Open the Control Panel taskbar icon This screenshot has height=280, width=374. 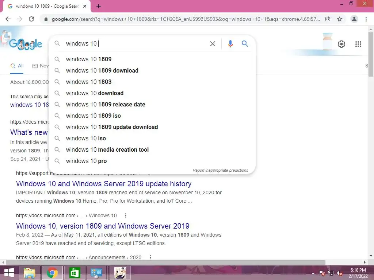96,273
